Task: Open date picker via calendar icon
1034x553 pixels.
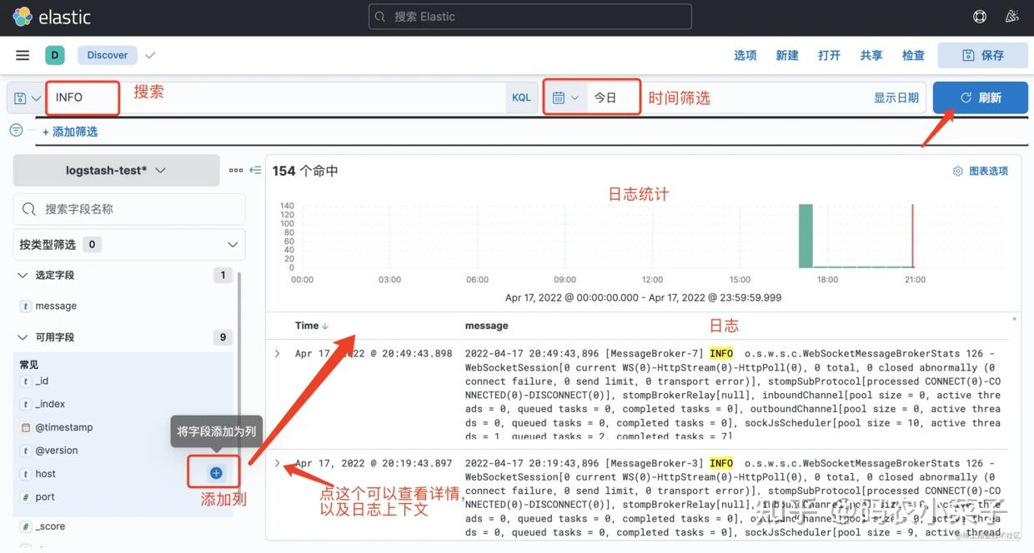Action: click(557, 97)
